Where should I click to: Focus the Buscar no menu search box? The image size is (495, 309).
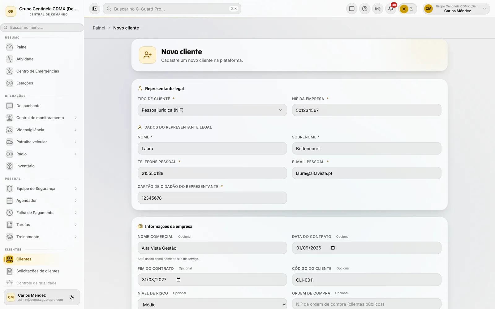click(42, 28)
